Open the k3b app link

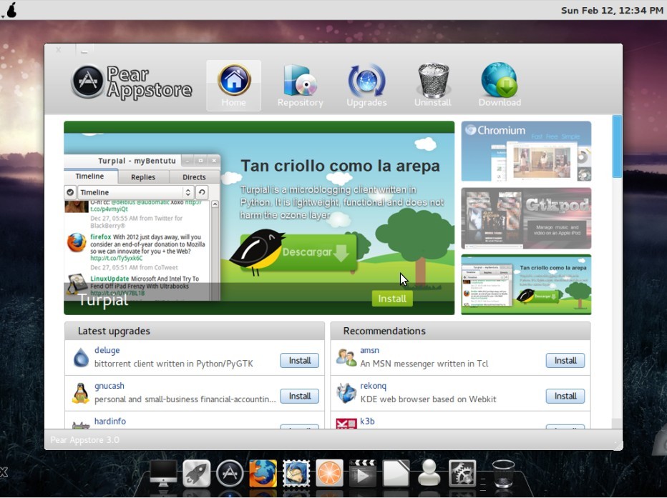coord(367,421)
